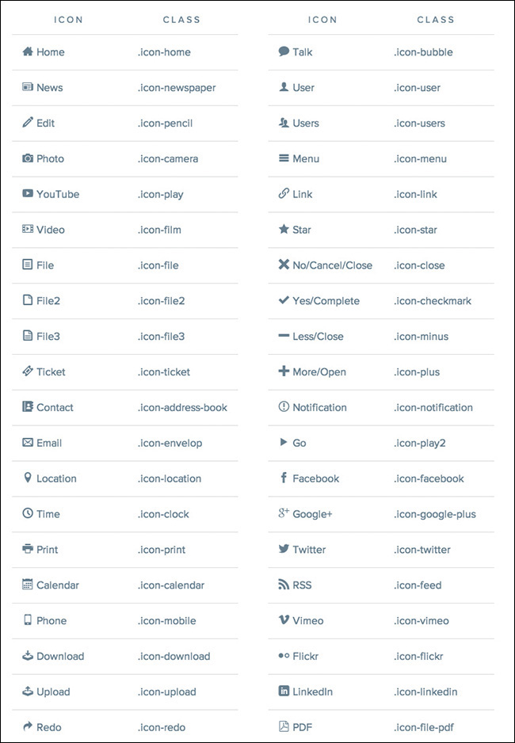Click the star icon
Screen dimensions: 515x743
tap(284, 230)
